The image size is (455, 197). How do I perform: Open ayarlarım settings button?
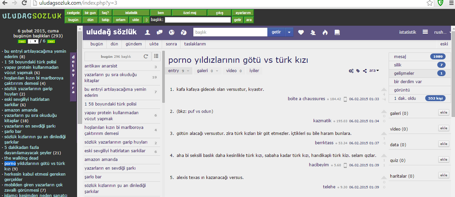pos(243,13)
